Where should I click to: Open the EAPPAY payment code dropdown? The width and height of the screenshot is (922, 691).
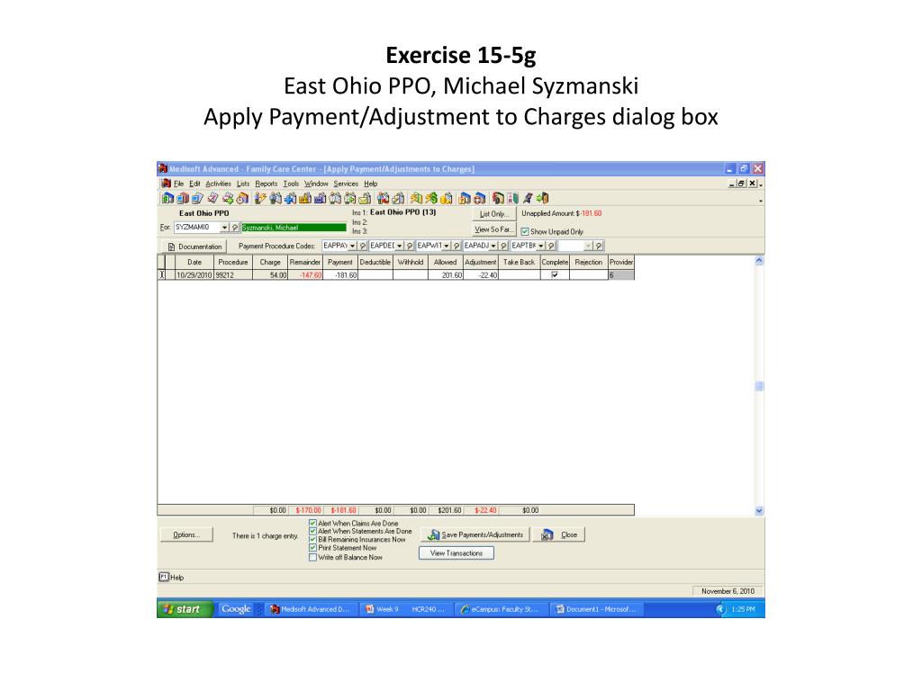[352, 246]
